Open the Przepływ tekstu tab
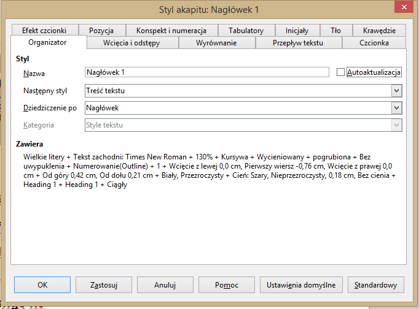This screenshot has width=419, height=309. [x=298, y=43]
